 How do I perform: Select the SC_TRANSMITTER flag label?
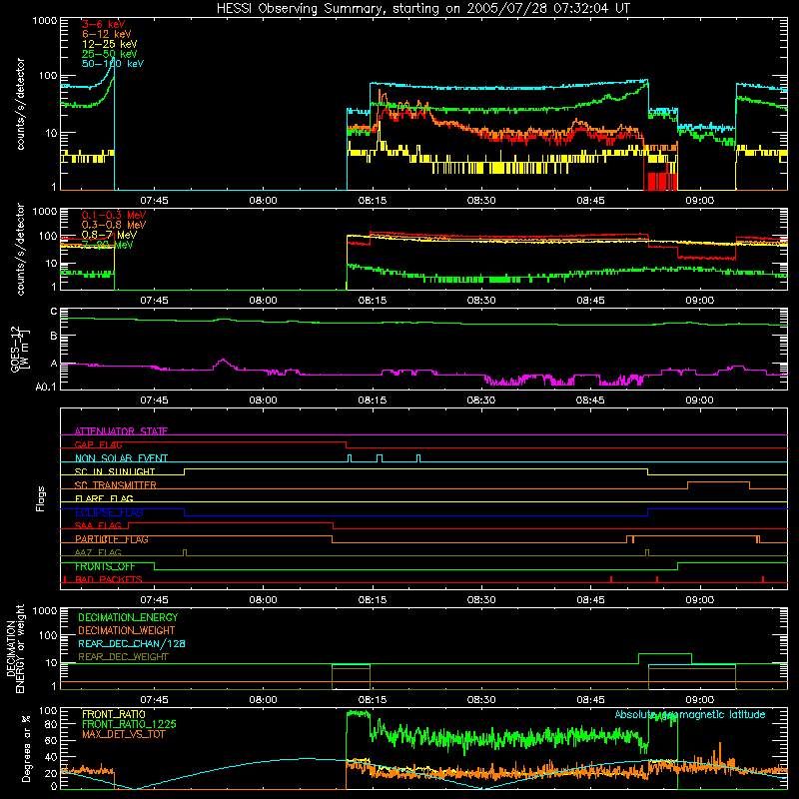point(116,485)
